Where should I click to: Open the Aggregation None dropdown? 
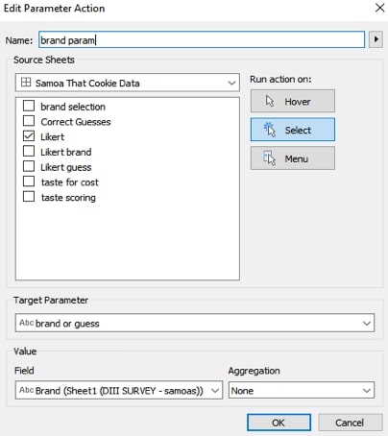(x=302, y=390)
